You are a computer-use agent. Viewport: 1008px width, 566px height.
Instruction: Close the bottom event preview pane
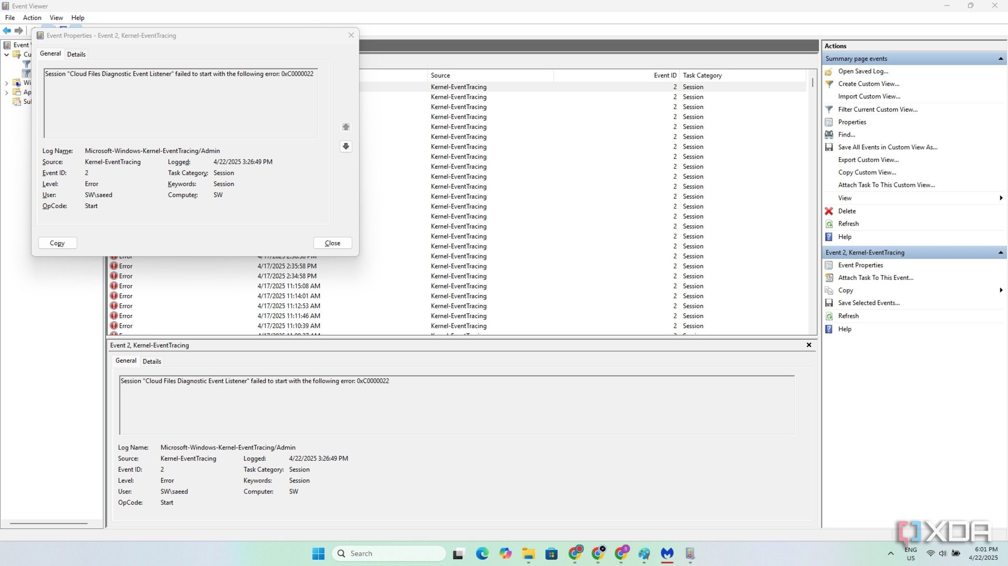point(809,345)
